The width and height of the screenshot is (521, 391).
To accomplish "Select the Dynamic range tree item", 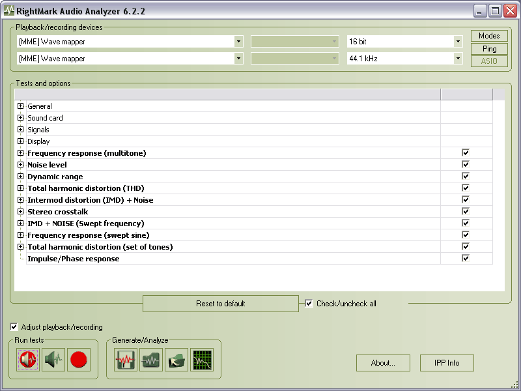I will pos(55,177).
